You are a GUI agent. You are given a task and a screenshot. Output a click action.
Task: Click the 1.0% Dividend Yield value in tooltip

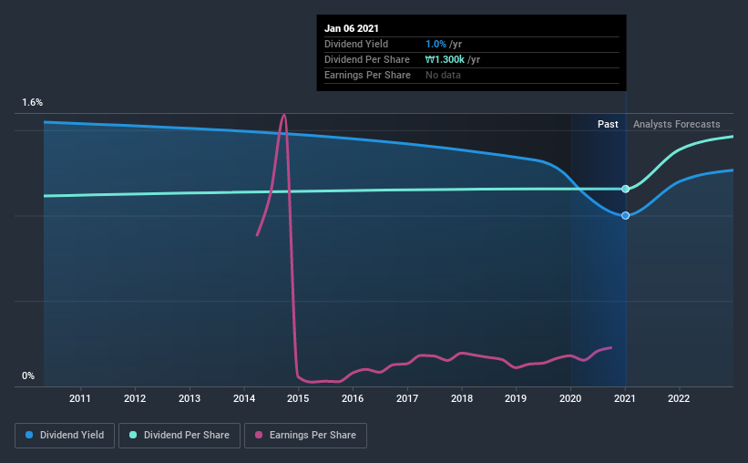tap(435, 44)
